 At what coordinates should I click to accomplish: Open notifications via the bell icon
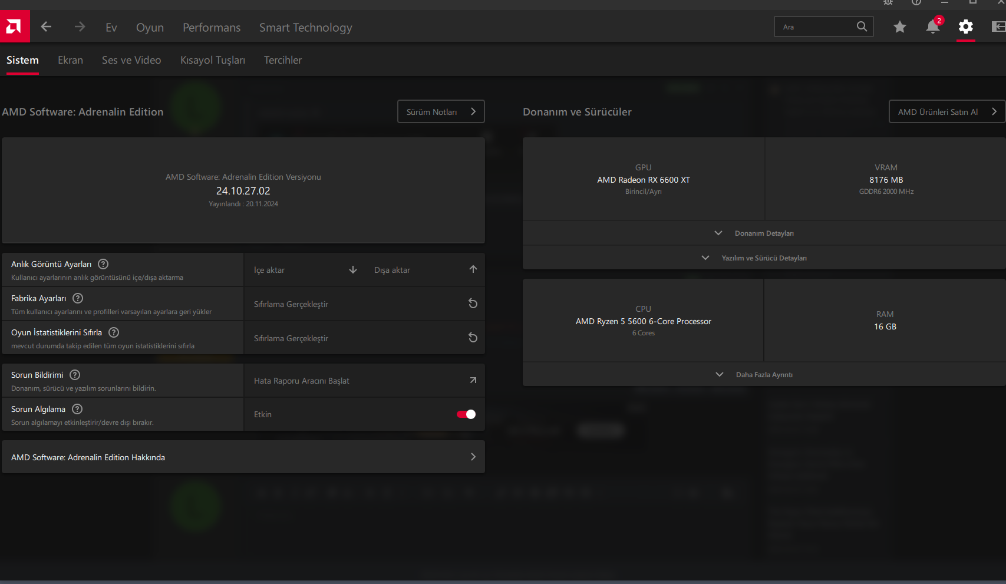pos(933,27)
